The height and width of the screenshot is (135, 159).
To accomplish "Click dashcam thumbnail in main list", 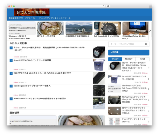I will pyautogui.click(x=99, y=91).
